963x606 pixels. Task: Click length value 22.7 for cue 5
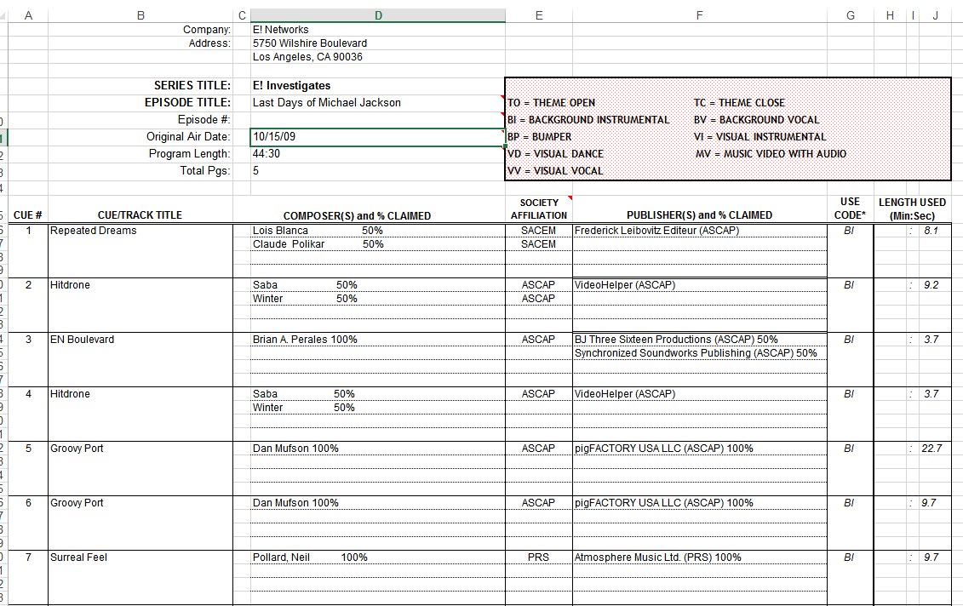(931, 449)
